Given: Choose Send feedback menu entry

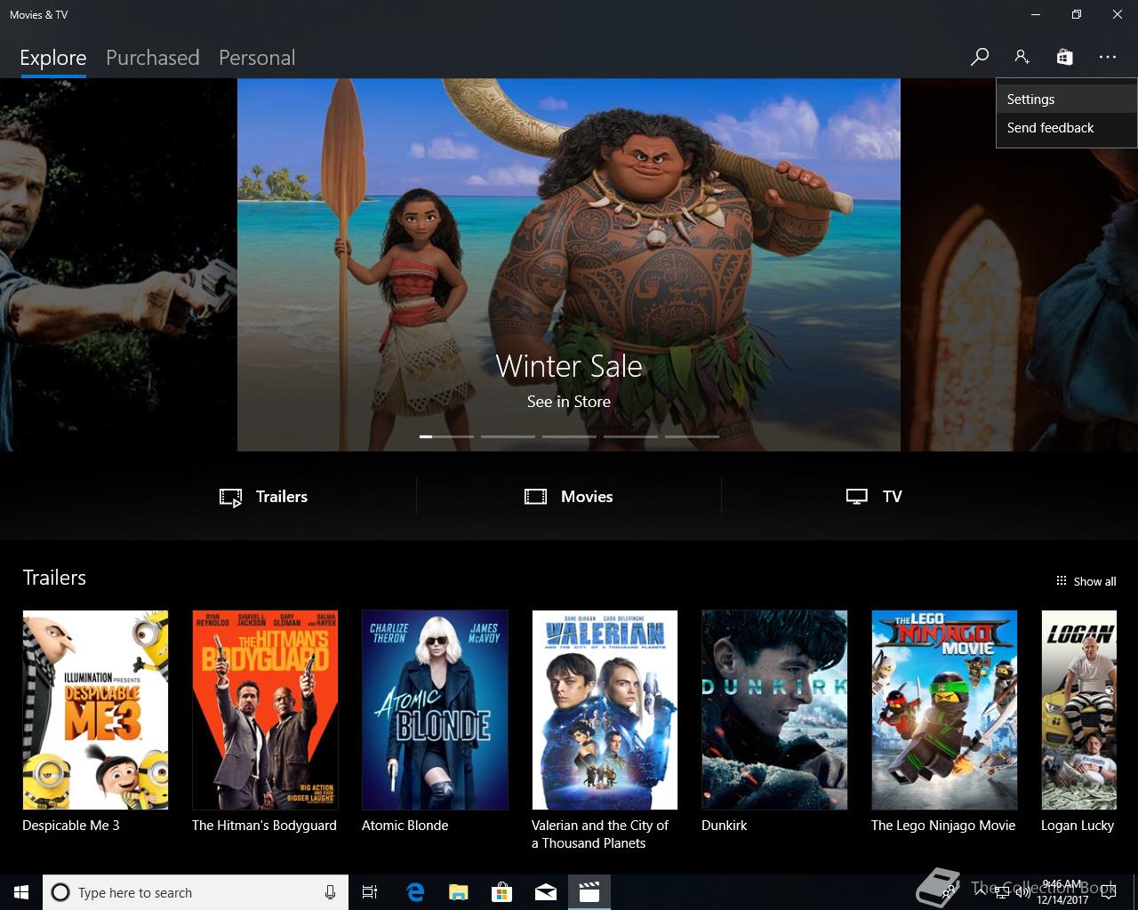Looking at the screenshot, I should click(1066, 128).
